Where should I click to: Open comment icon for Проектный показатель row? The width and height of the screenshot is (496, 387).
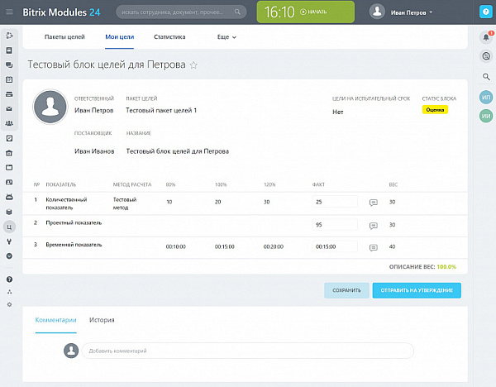point(373,225)
